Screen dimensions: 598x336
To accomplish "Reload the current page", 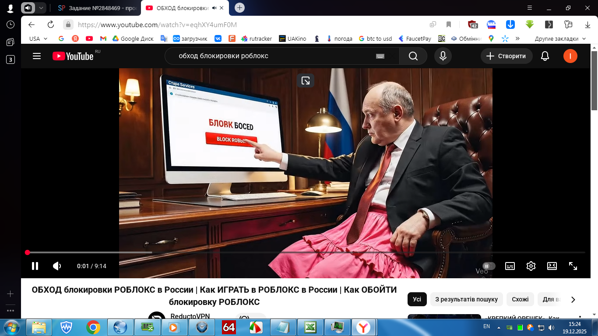I will (x=51, y=24).
